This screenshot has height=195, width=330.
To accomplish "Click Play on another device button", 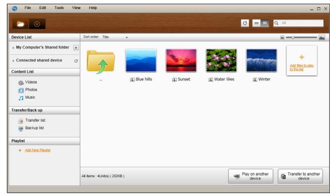I will (x=251, y=176).
